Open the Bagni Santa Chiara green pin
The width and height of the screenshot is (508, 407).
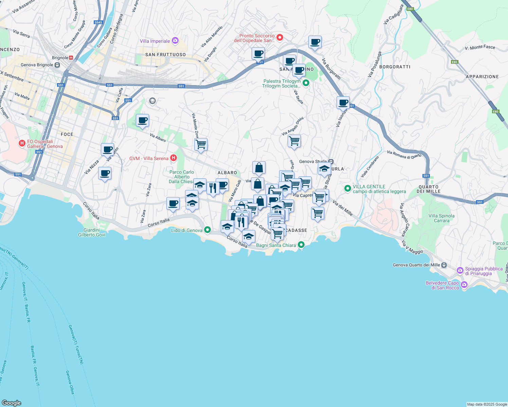pos(301,245)
